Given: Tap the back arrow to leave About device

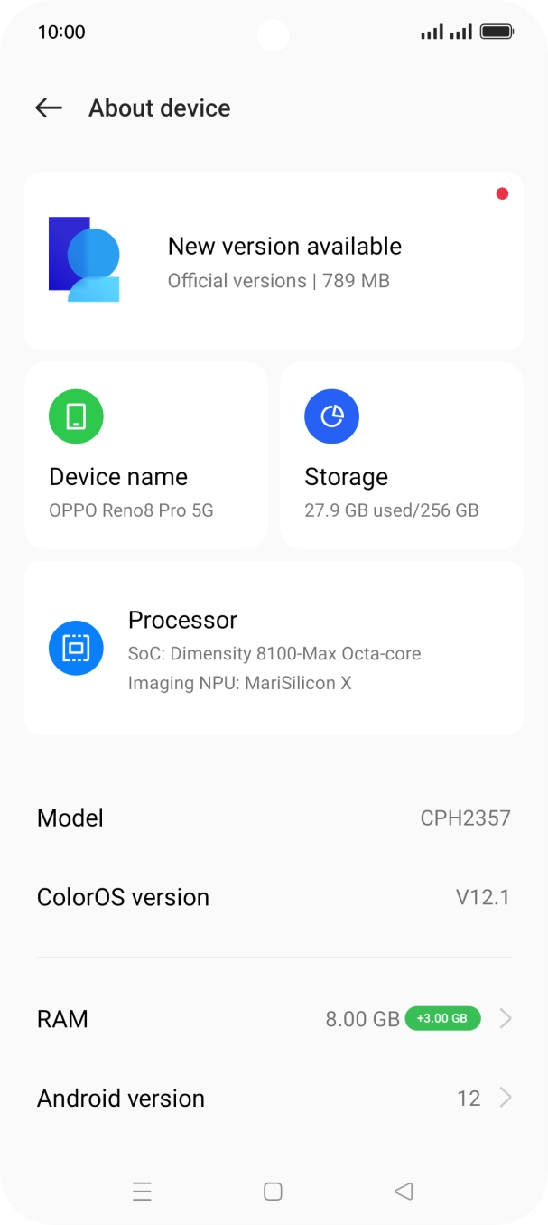Looking at the screenshot, I should tap(48, 108).
